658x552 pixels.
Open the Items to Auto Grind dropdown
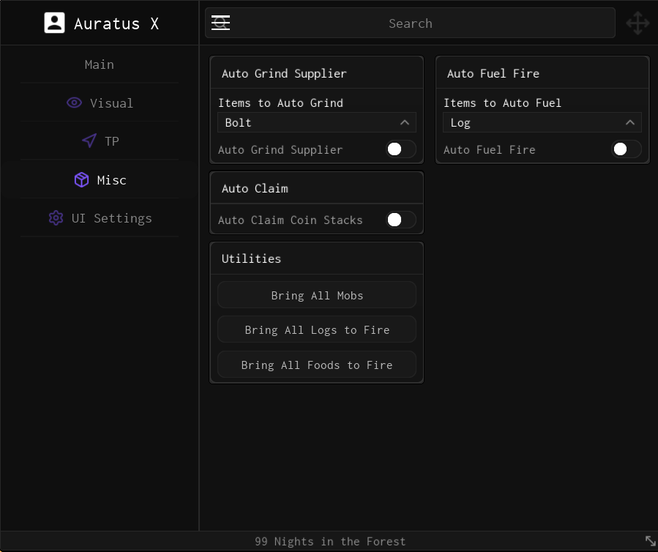316,123
